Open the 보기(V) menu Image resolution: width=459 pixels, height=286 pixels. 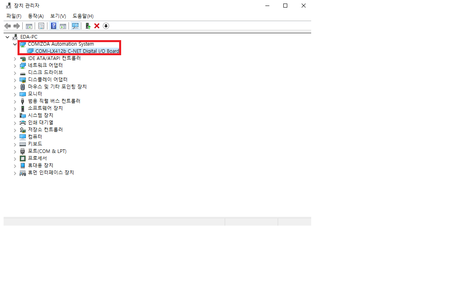point(58,16)
